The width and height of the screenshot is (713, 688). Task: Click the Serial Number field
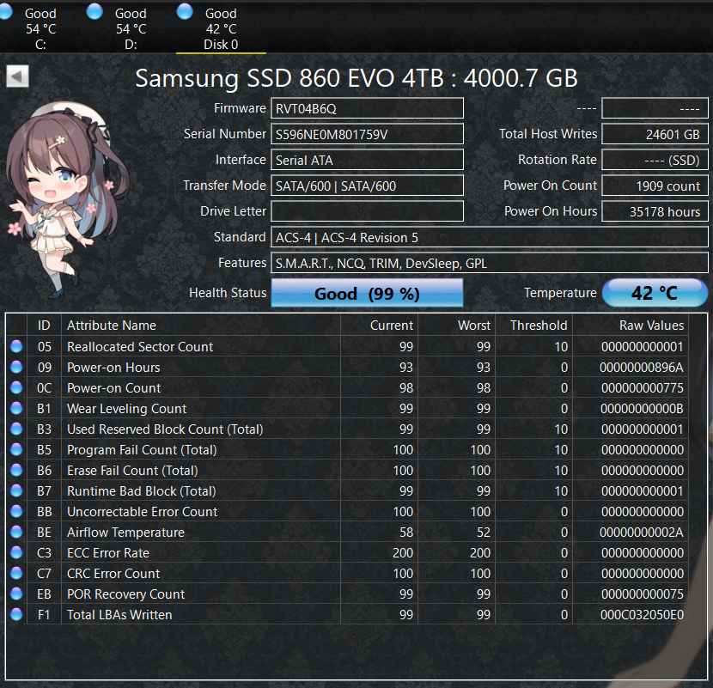point(367,135)
